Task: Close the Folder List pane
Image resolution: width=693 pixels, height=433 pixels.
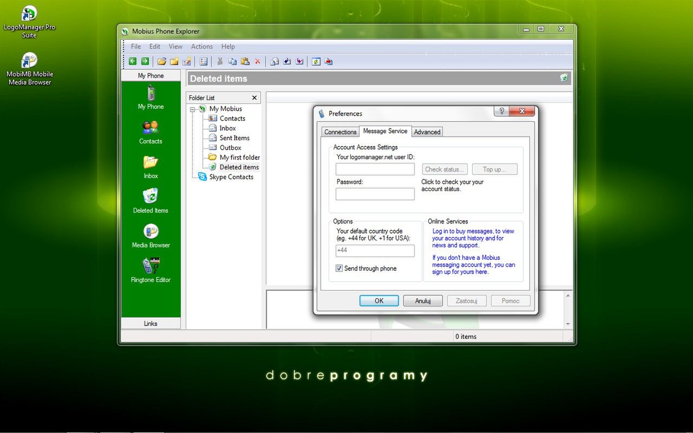Action: 254,98
